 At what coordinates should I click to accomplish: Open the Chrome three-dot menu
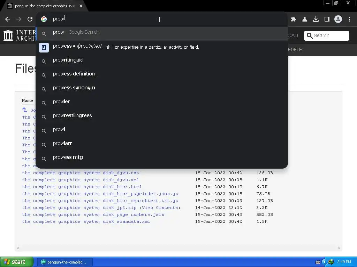(x=349, y=19)
